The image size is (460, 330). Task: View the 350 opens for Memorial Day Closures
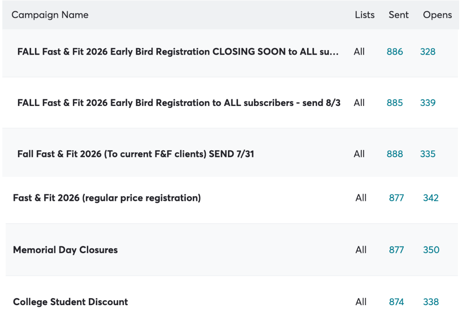(431, 250)
